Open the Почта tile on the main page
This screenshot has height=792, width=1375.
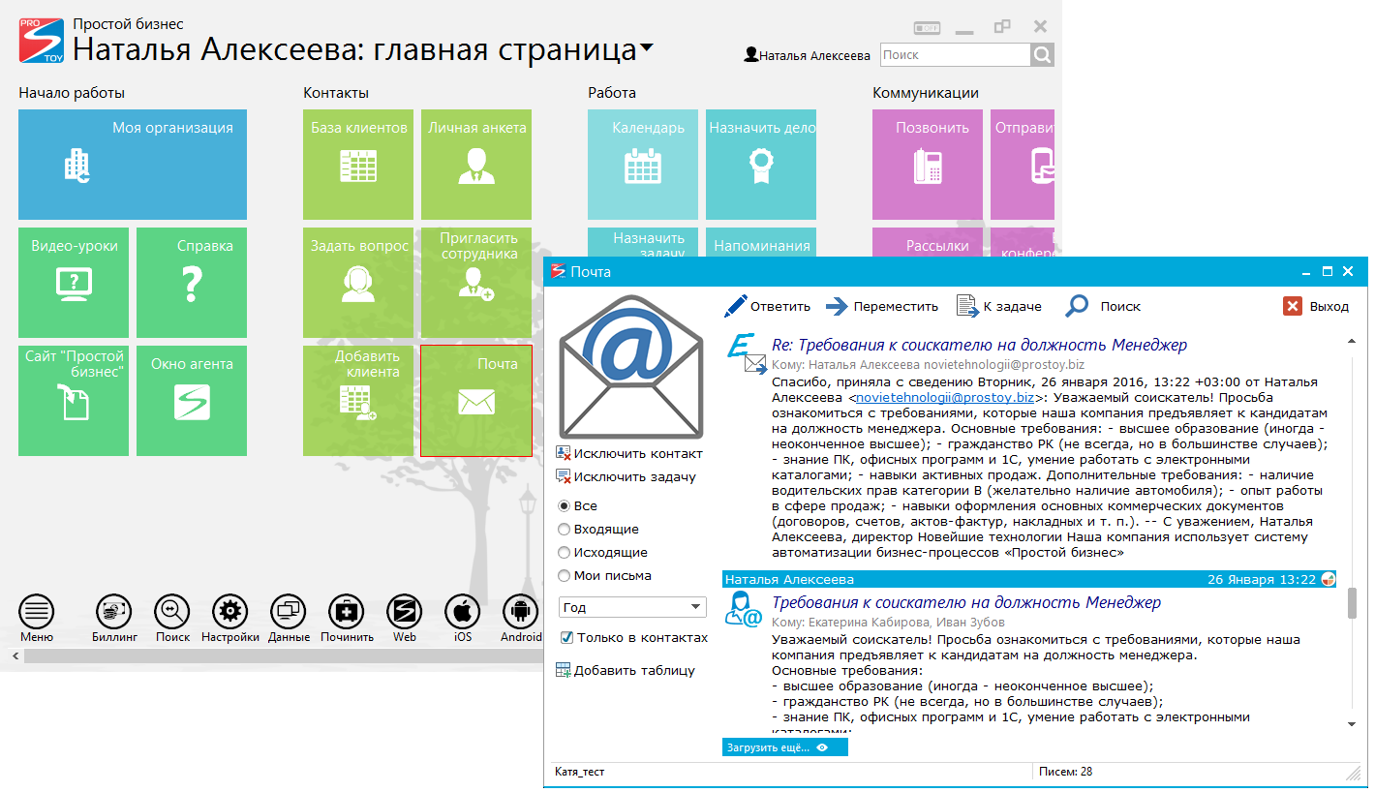476,401
